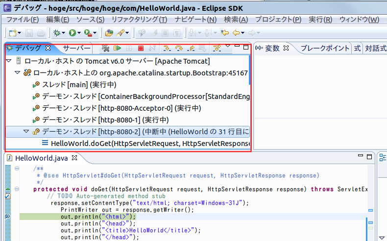Open the リファクタリング(T) menu
The image size is (387, 241).
click(139, 20)
